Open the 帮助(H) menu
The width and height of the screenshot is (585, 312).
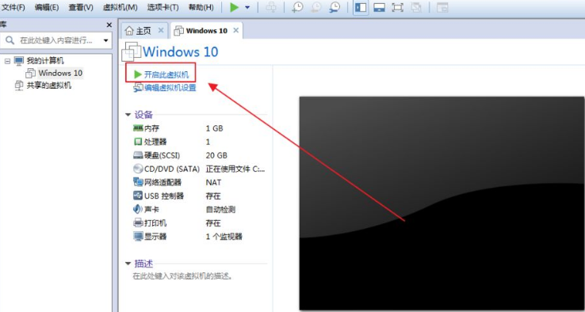tap(201, 7)
